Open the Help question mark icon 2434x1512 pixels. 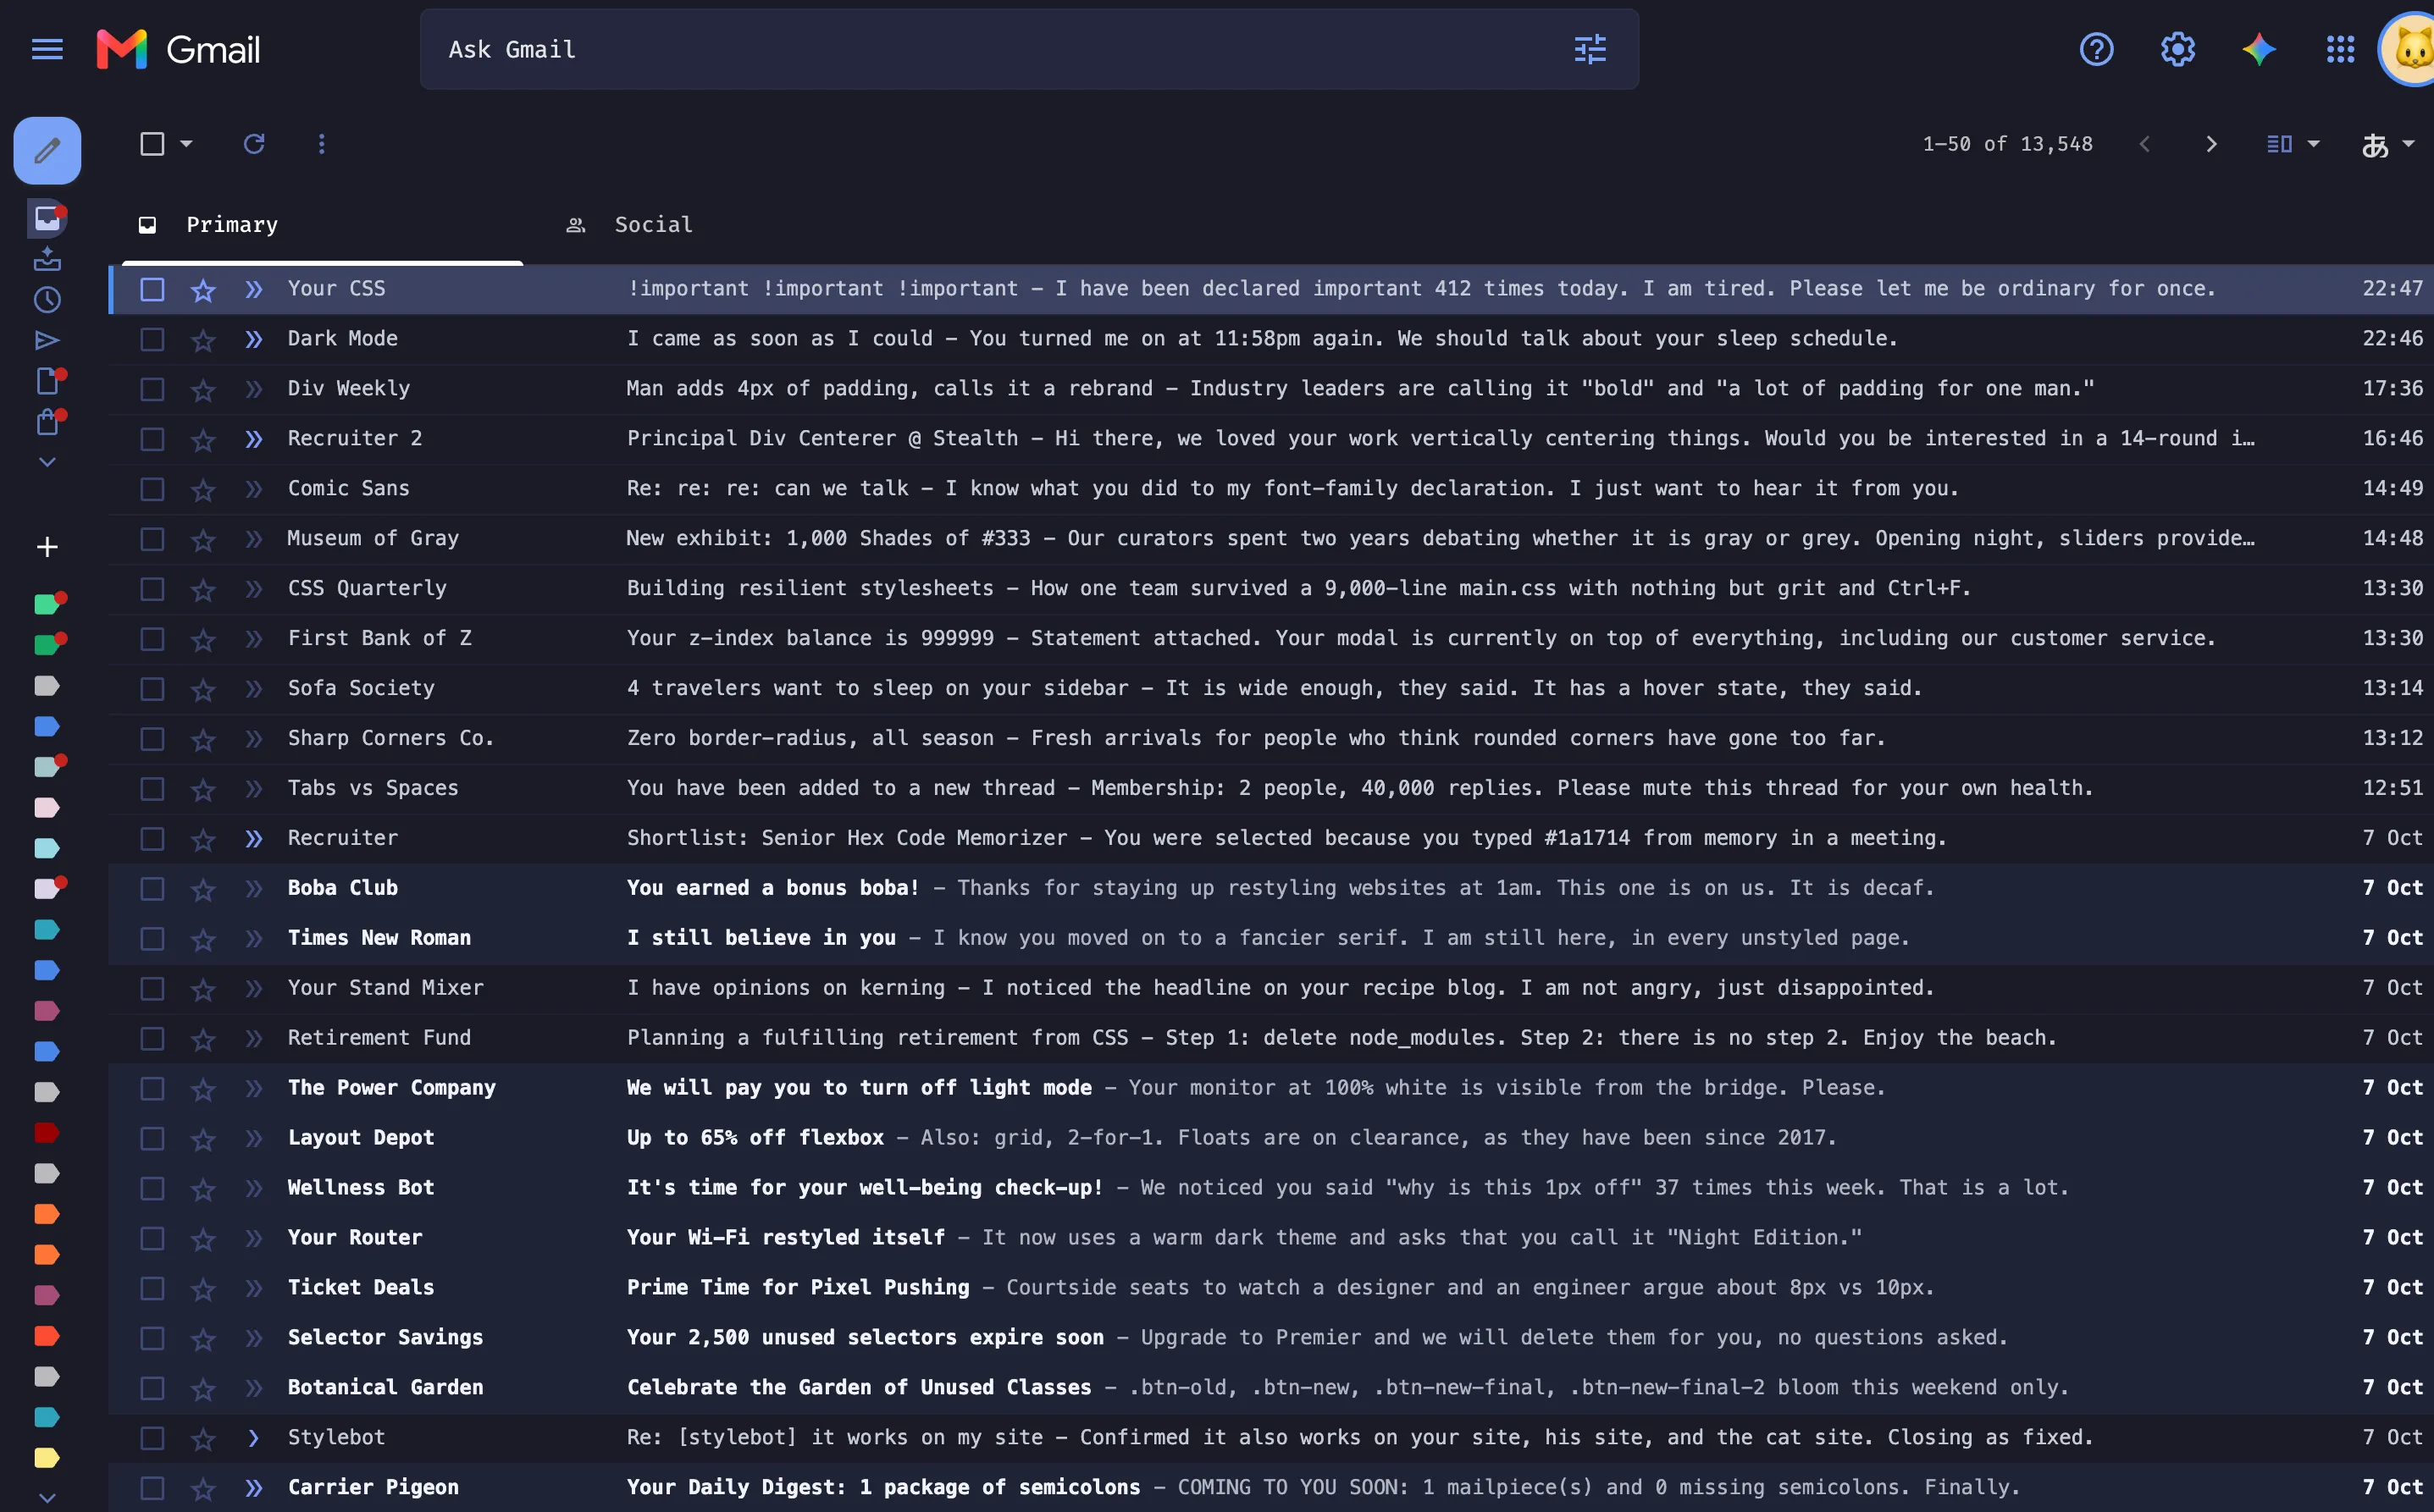(x=2096, y=49)
